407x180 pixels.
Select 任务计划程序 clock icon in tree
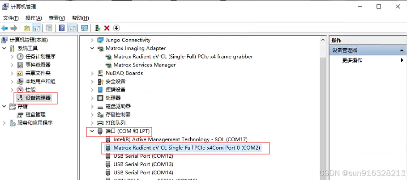tap(20, 56)
